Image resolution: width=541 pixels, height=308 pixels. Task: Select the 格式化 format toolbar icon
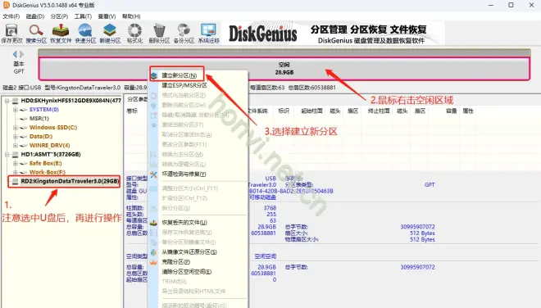134,34
